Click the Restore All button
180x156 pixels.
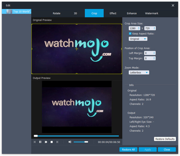[128, 150]
